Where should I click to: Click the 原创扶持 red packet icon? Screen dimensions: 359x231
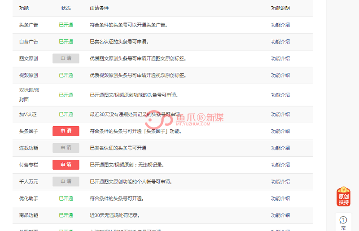click(x=343, y=197)
